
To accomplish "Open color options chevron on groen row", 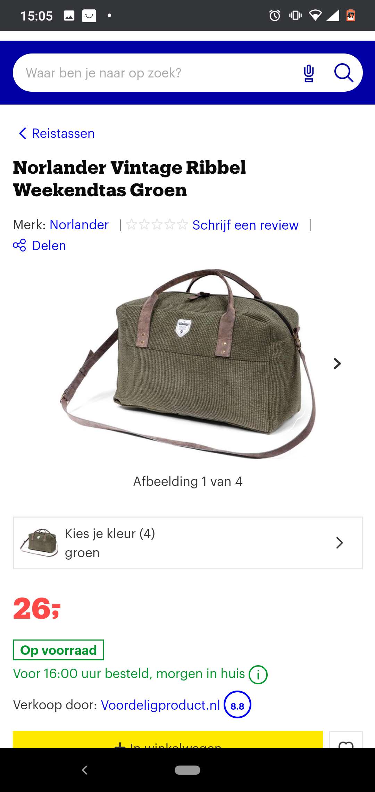I will click(339, 543).
